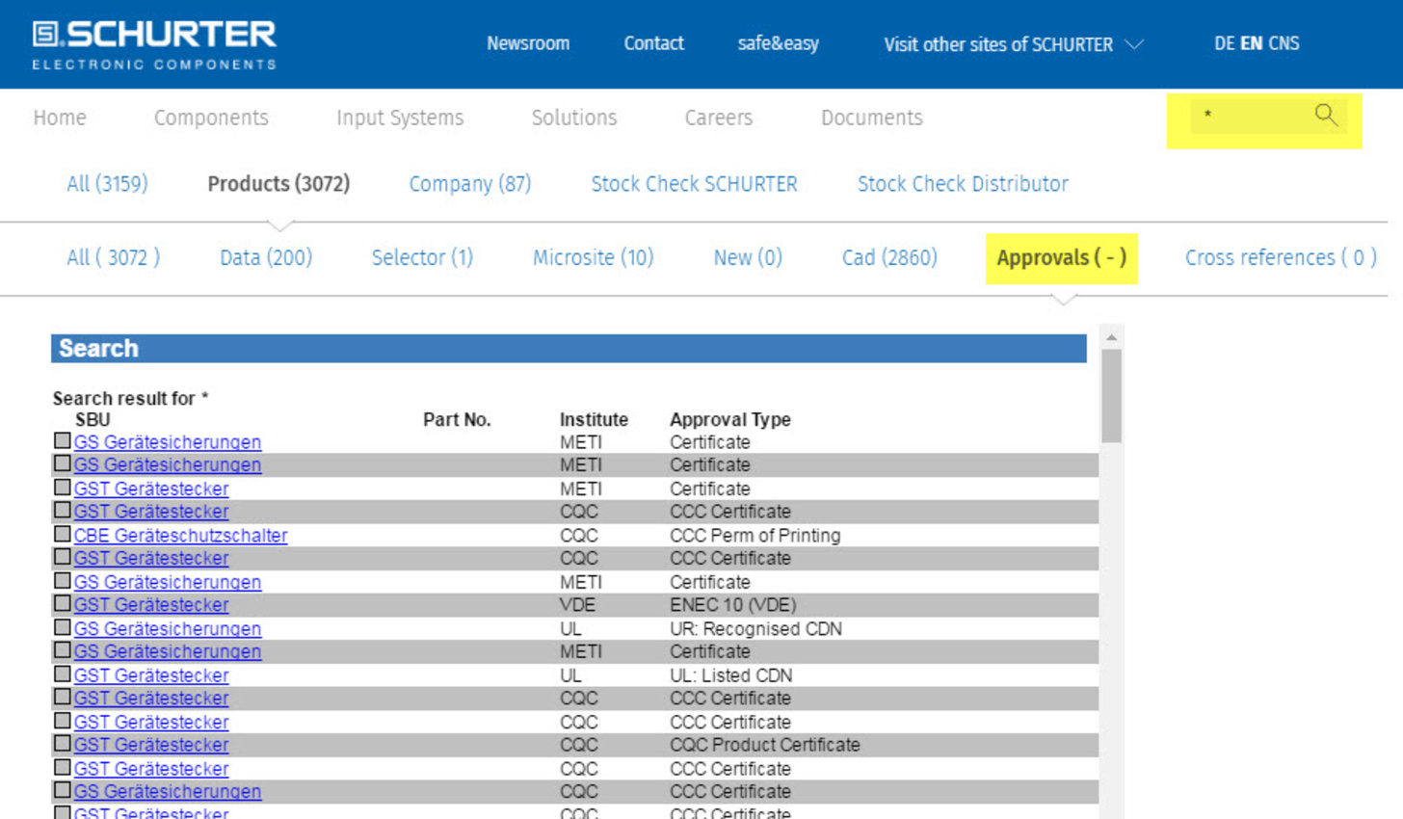Select the Microsite (10) sub-tab

[x=593, y=257]
